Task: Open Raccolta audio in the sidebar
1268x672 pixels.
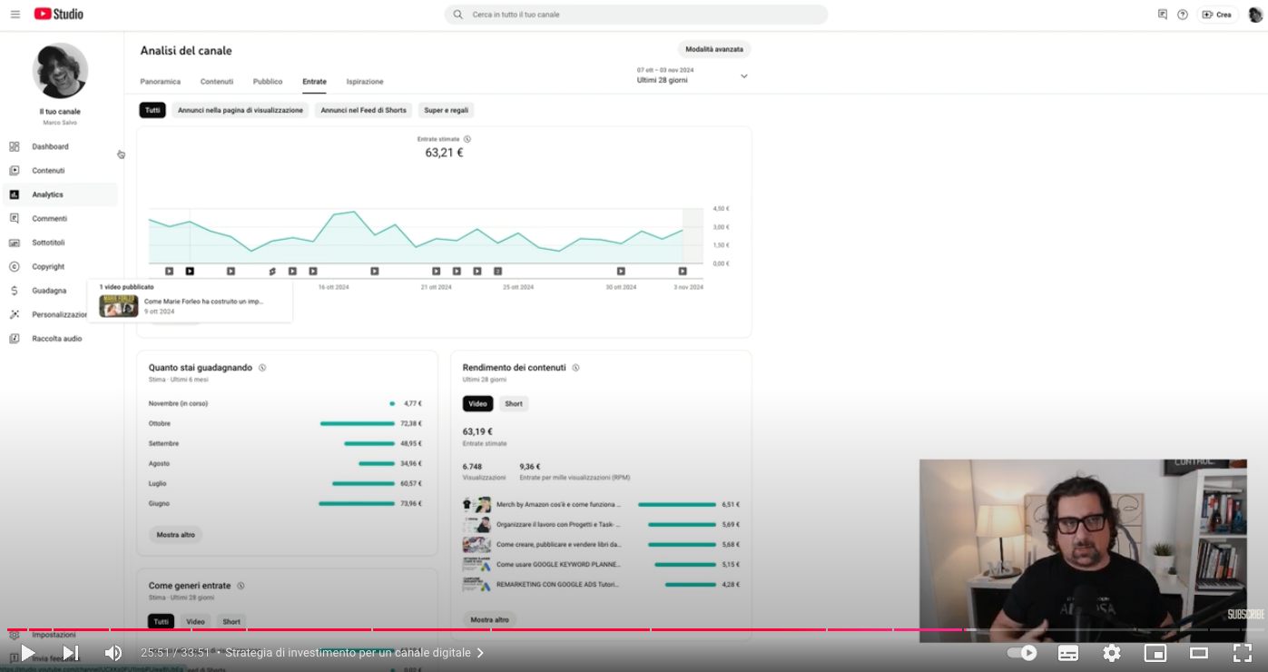Action: [x=56, y=339]
